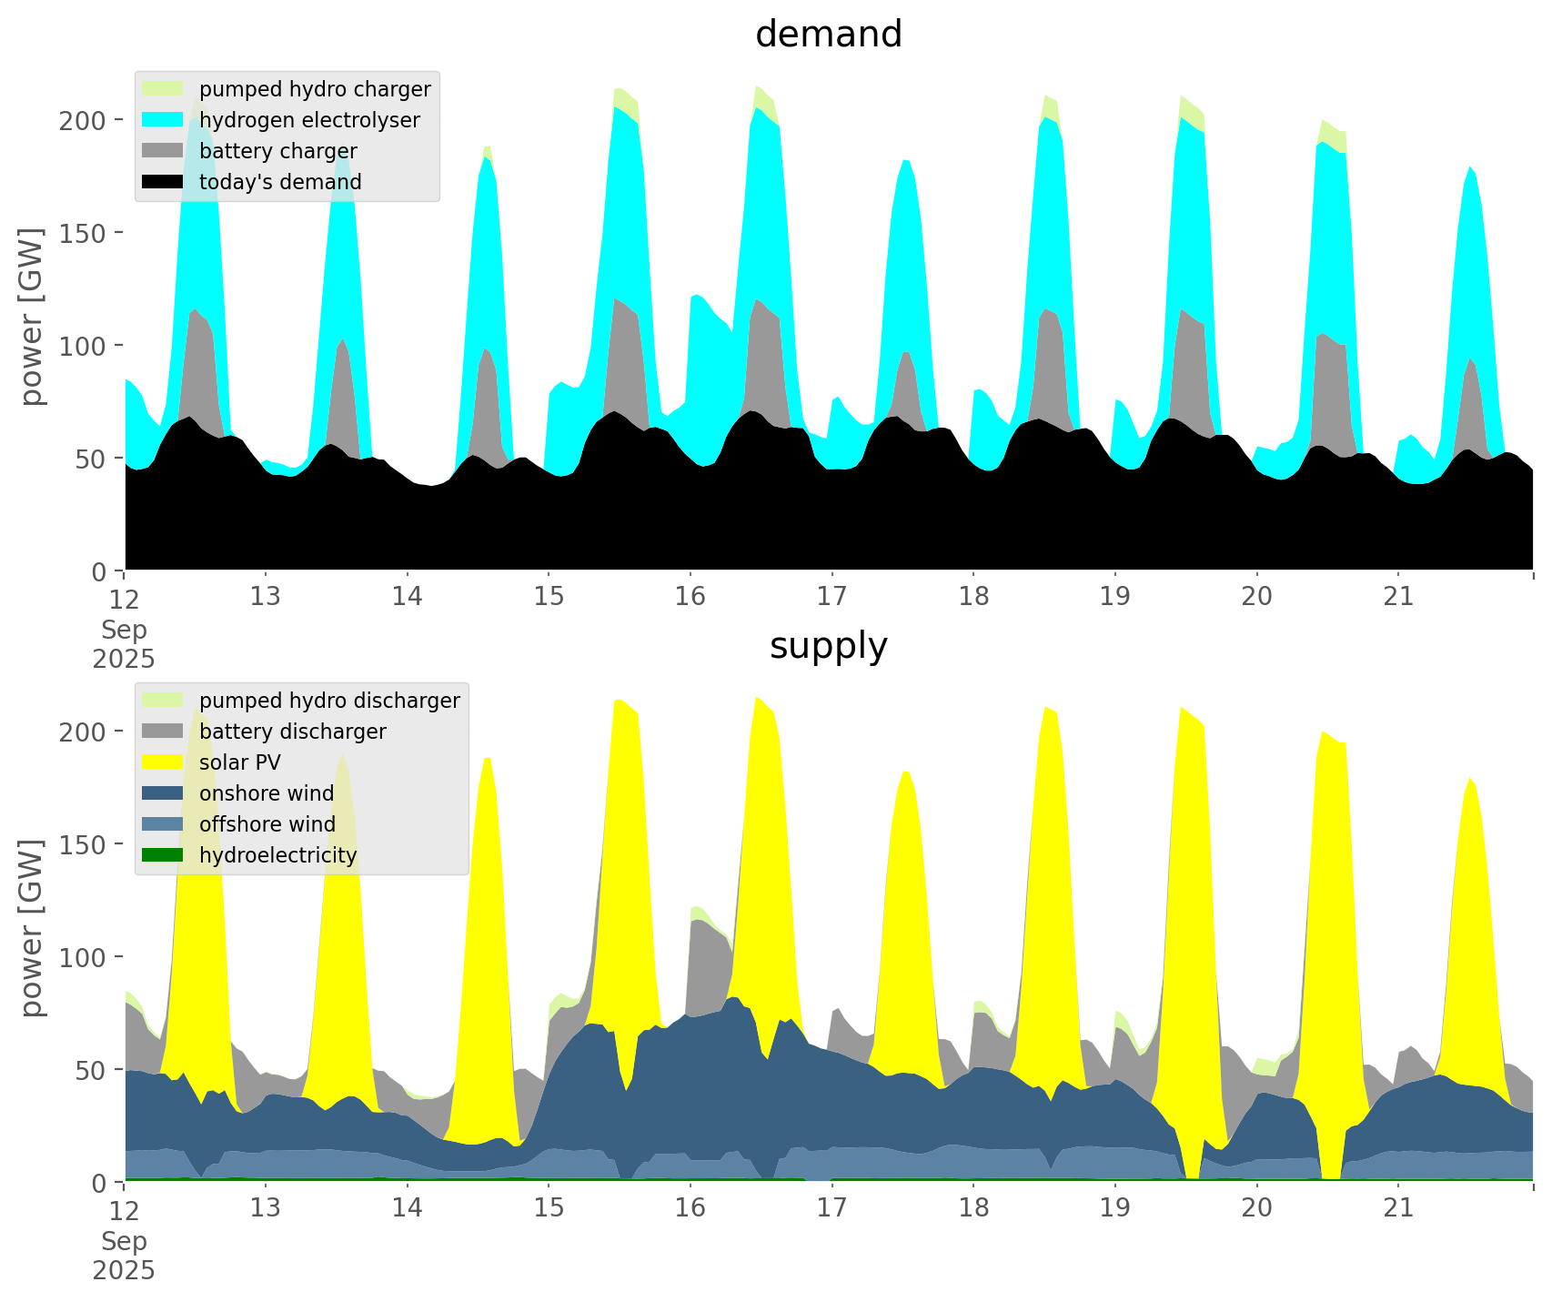Click the pumped hydro charger legend swatch
This screenshot has width=1552, height=1302.
(163, 89)
